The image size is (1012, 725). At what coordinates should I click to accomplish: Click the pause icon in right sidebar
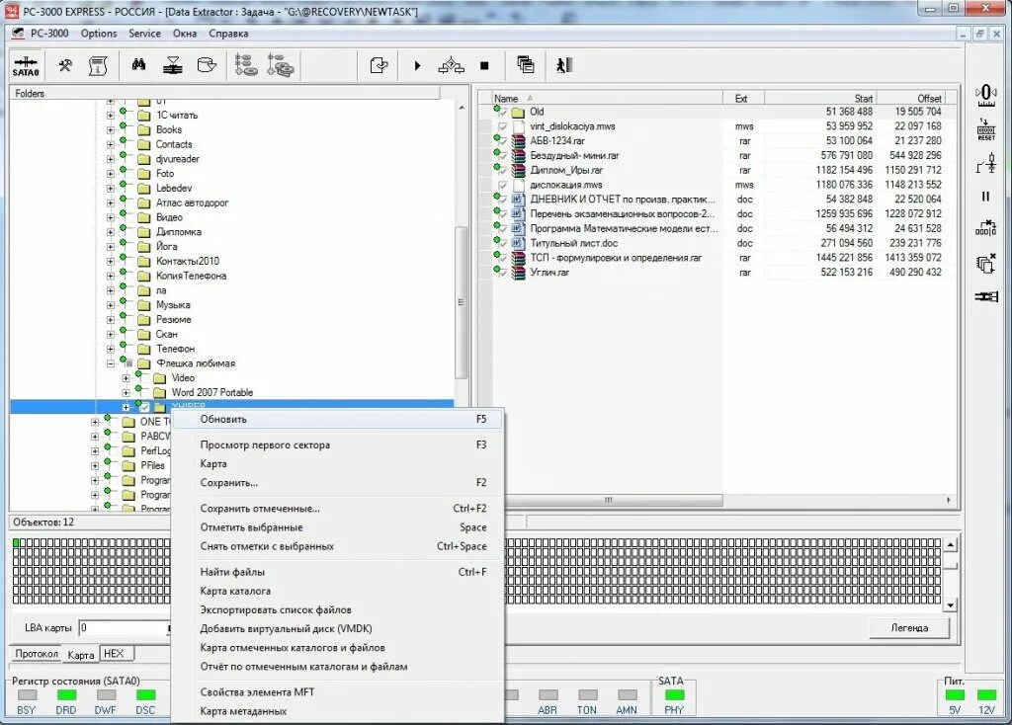985,197
